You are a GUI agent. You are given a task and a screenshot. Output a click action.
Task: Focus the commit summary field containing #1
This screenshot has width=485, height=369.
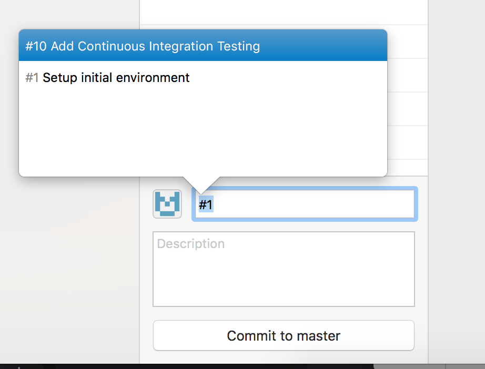[305, 204]
